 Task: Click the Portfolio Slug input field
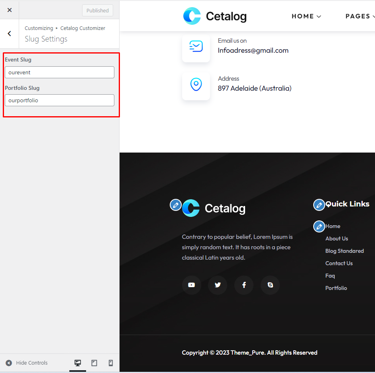59,100
